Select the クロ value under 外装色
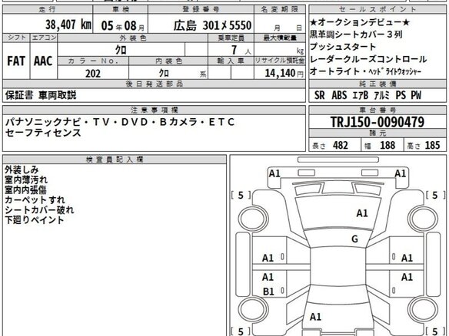Image resolution: width=449 pixels, height=336 pixels. point(121,51)
